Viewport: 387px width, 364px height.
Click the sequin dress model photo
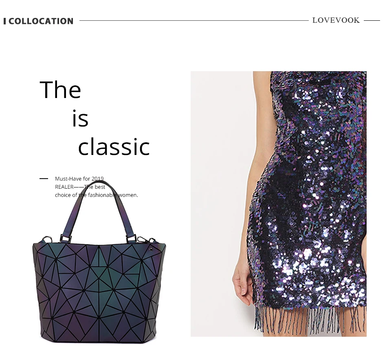[x=278, y=204]
